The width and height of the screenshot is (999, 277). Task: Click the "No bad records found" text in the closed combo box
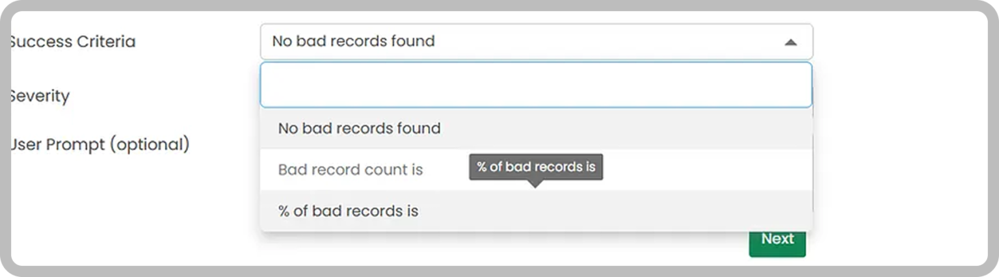[x=353, y=41]
